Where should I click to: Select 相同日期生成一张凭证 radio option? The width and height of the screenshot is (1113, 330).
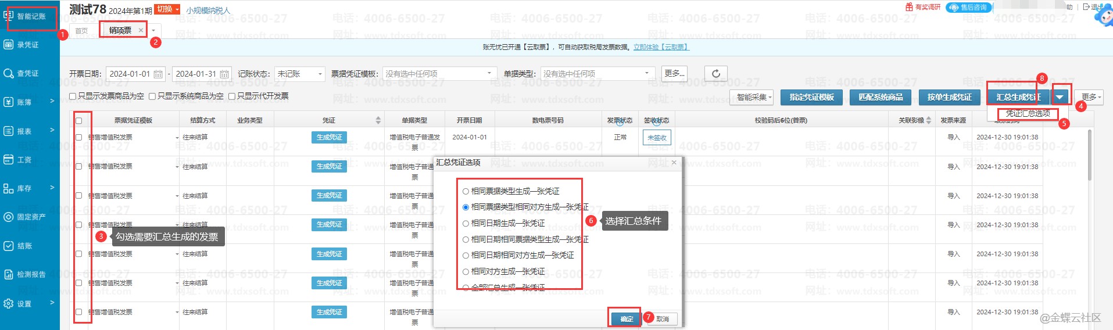[466, 224]
